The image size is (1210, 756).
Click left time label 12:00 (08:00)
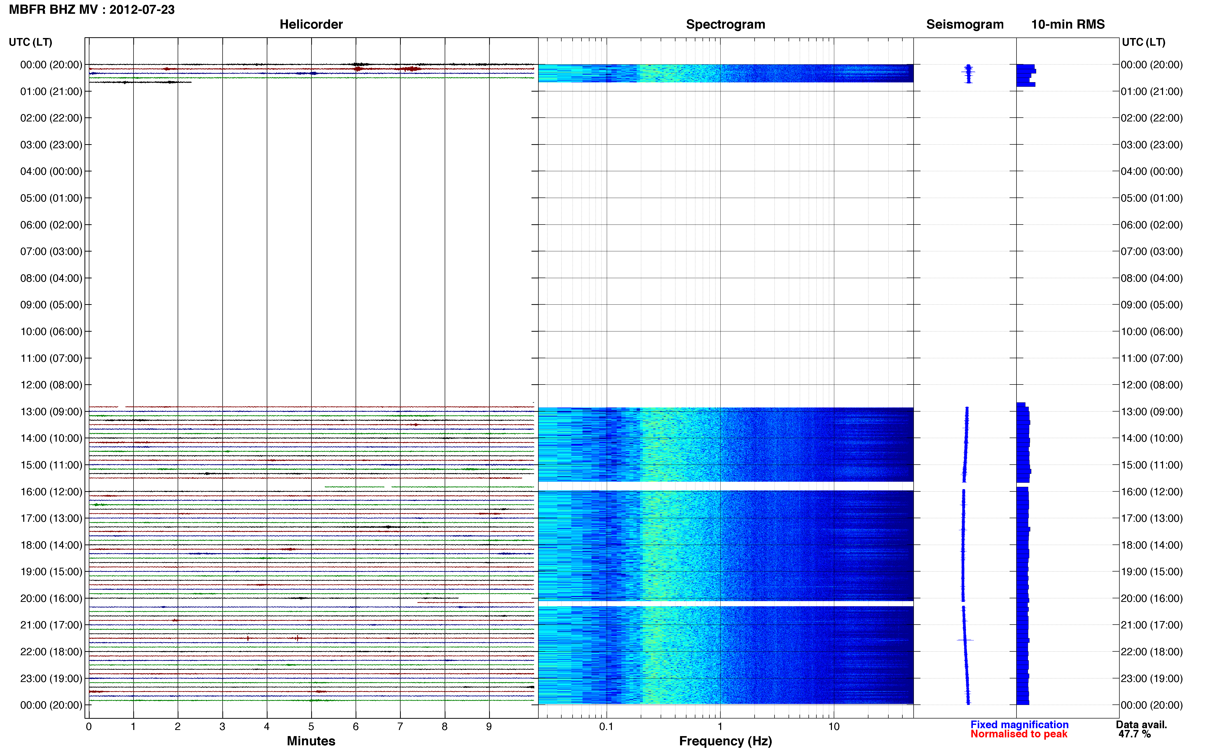coord(51,385)
